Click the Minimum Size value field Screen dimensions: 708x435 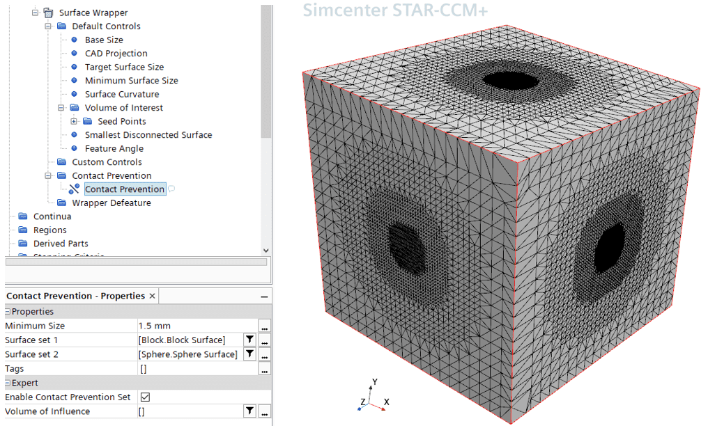tap(197, 326)
